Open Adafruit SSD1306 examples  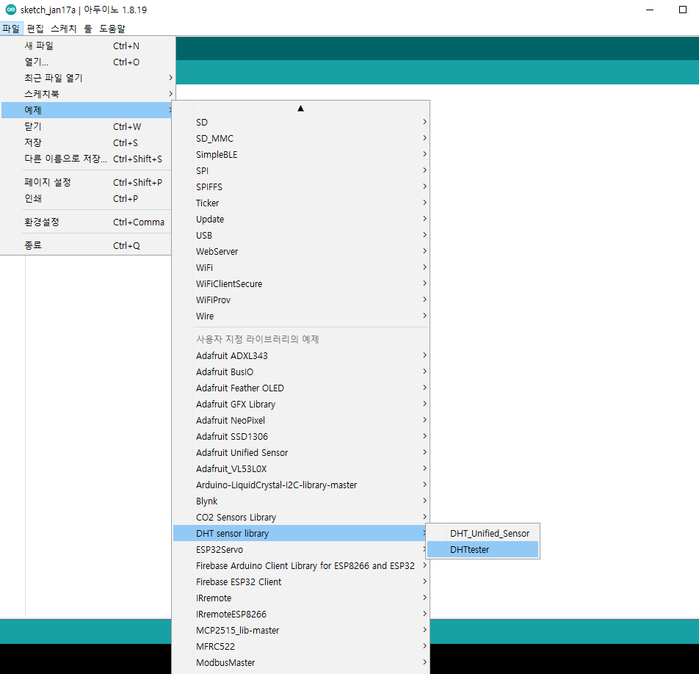tap(301, 436)
